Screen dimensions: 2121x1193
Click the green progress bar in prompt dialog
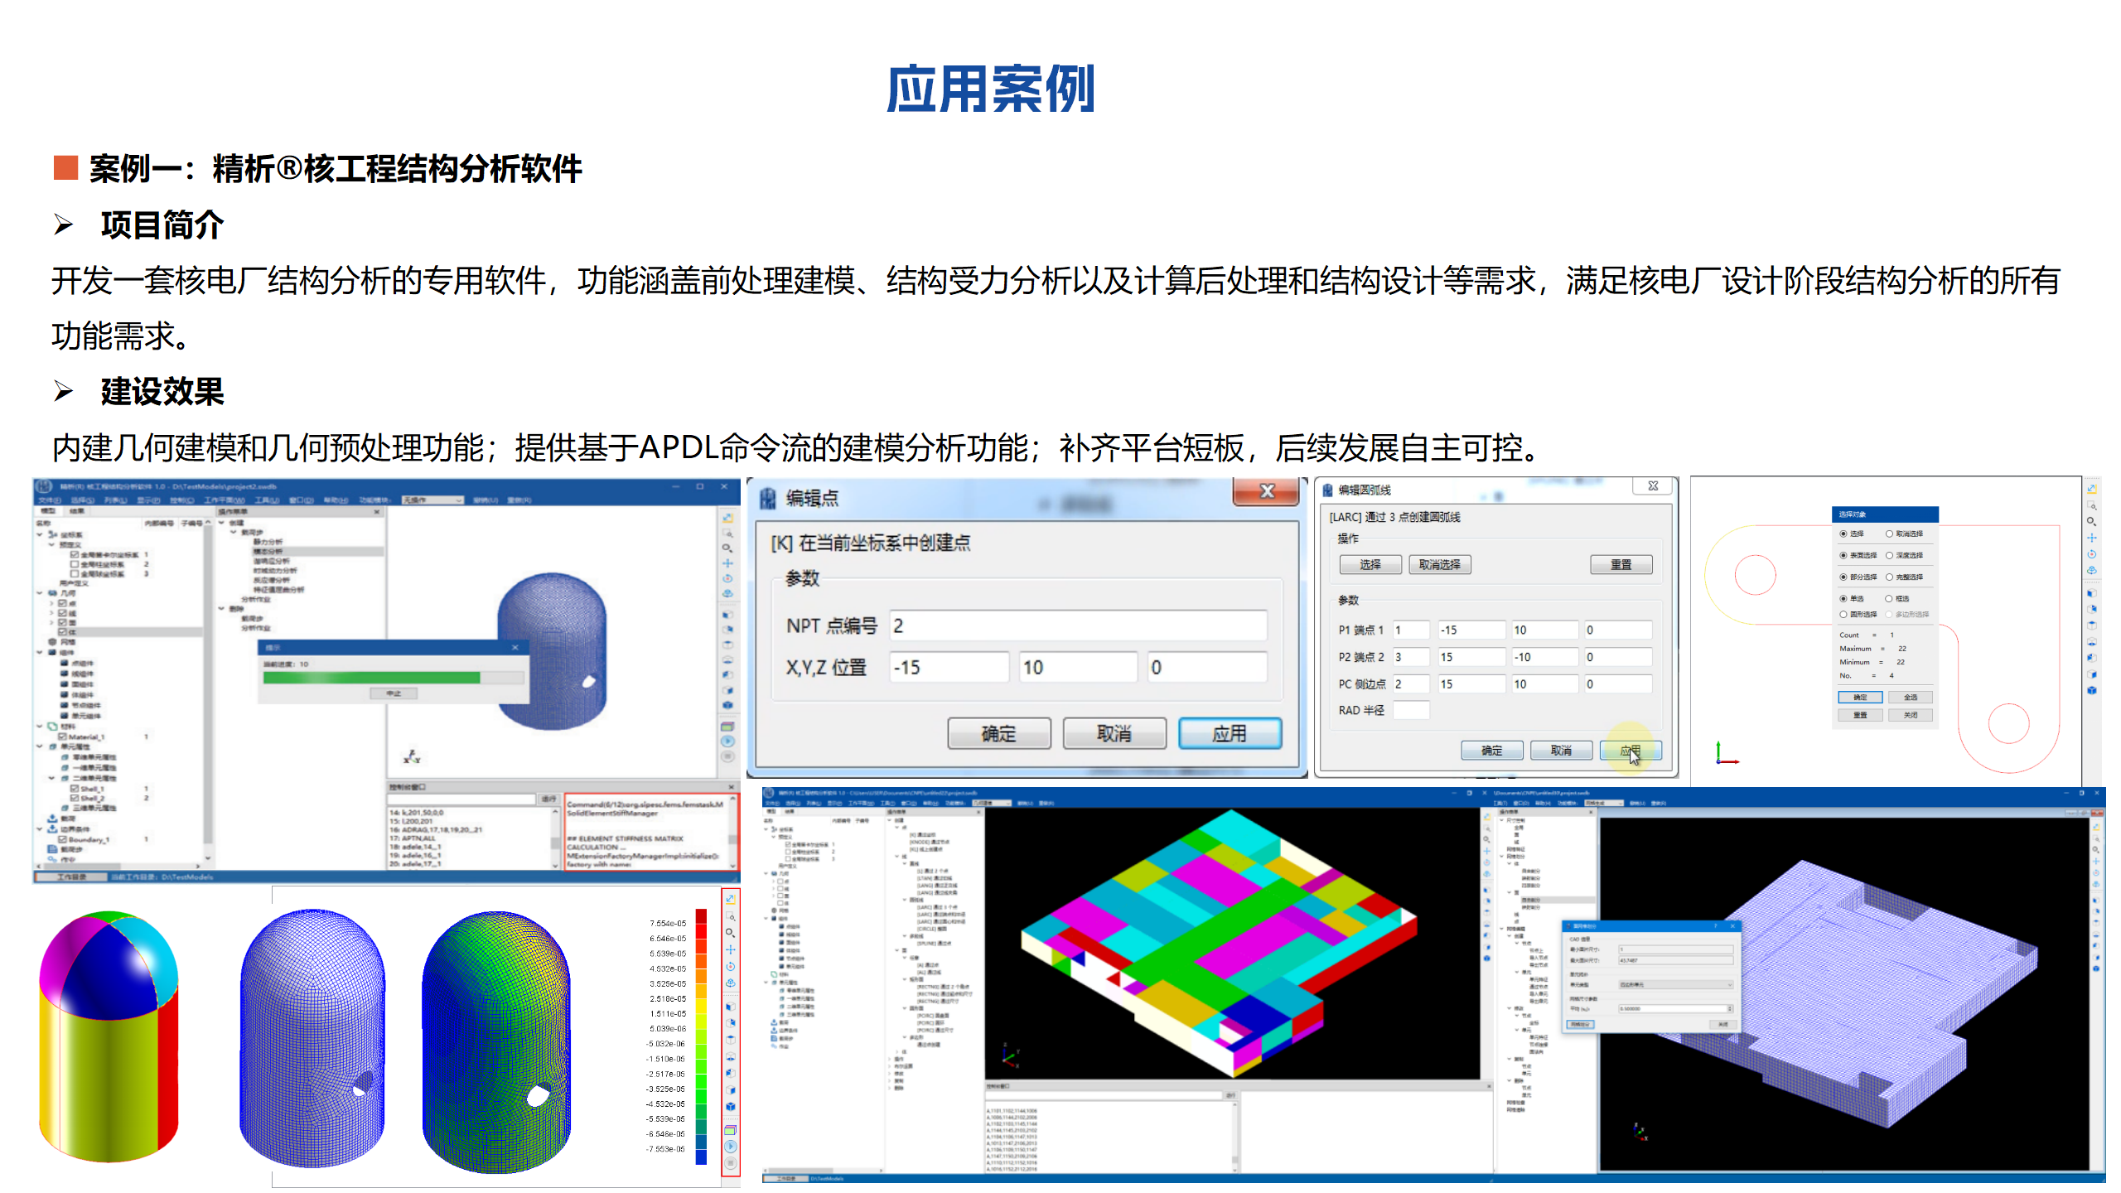pyautogui.click(x=371, y=678)
